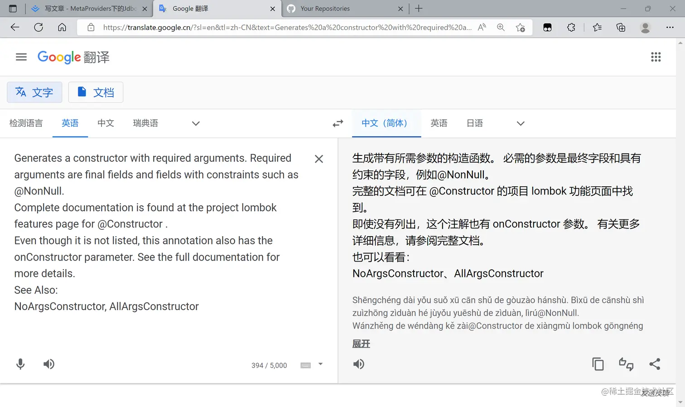
Task: Close the Your Repositories tab
Action: pos(400,9)
